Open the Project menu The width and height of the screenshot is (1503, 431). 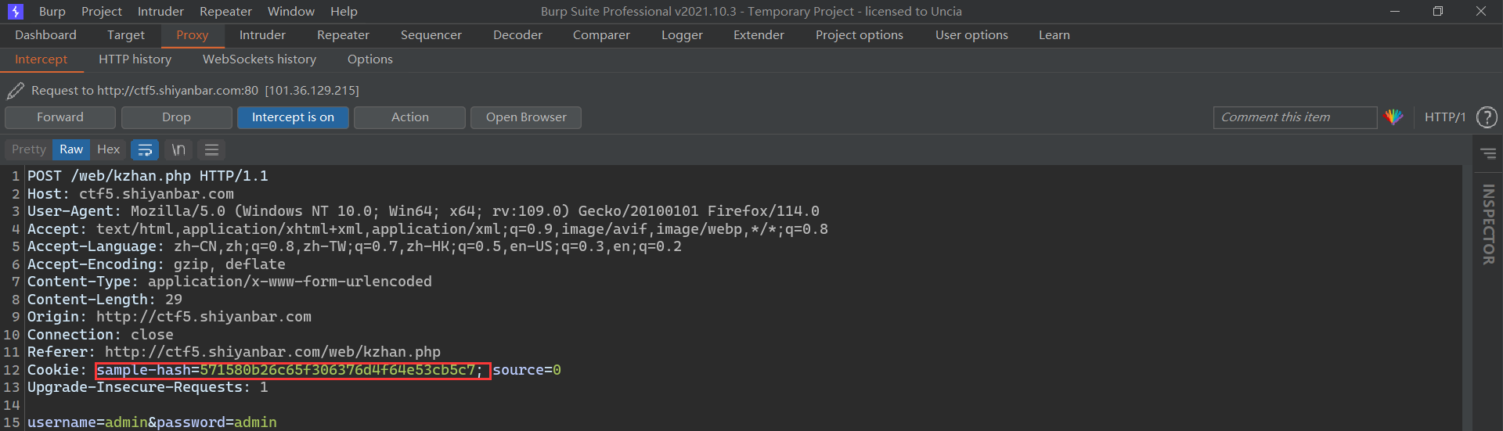pyautogui.click(x=102, y=12)
